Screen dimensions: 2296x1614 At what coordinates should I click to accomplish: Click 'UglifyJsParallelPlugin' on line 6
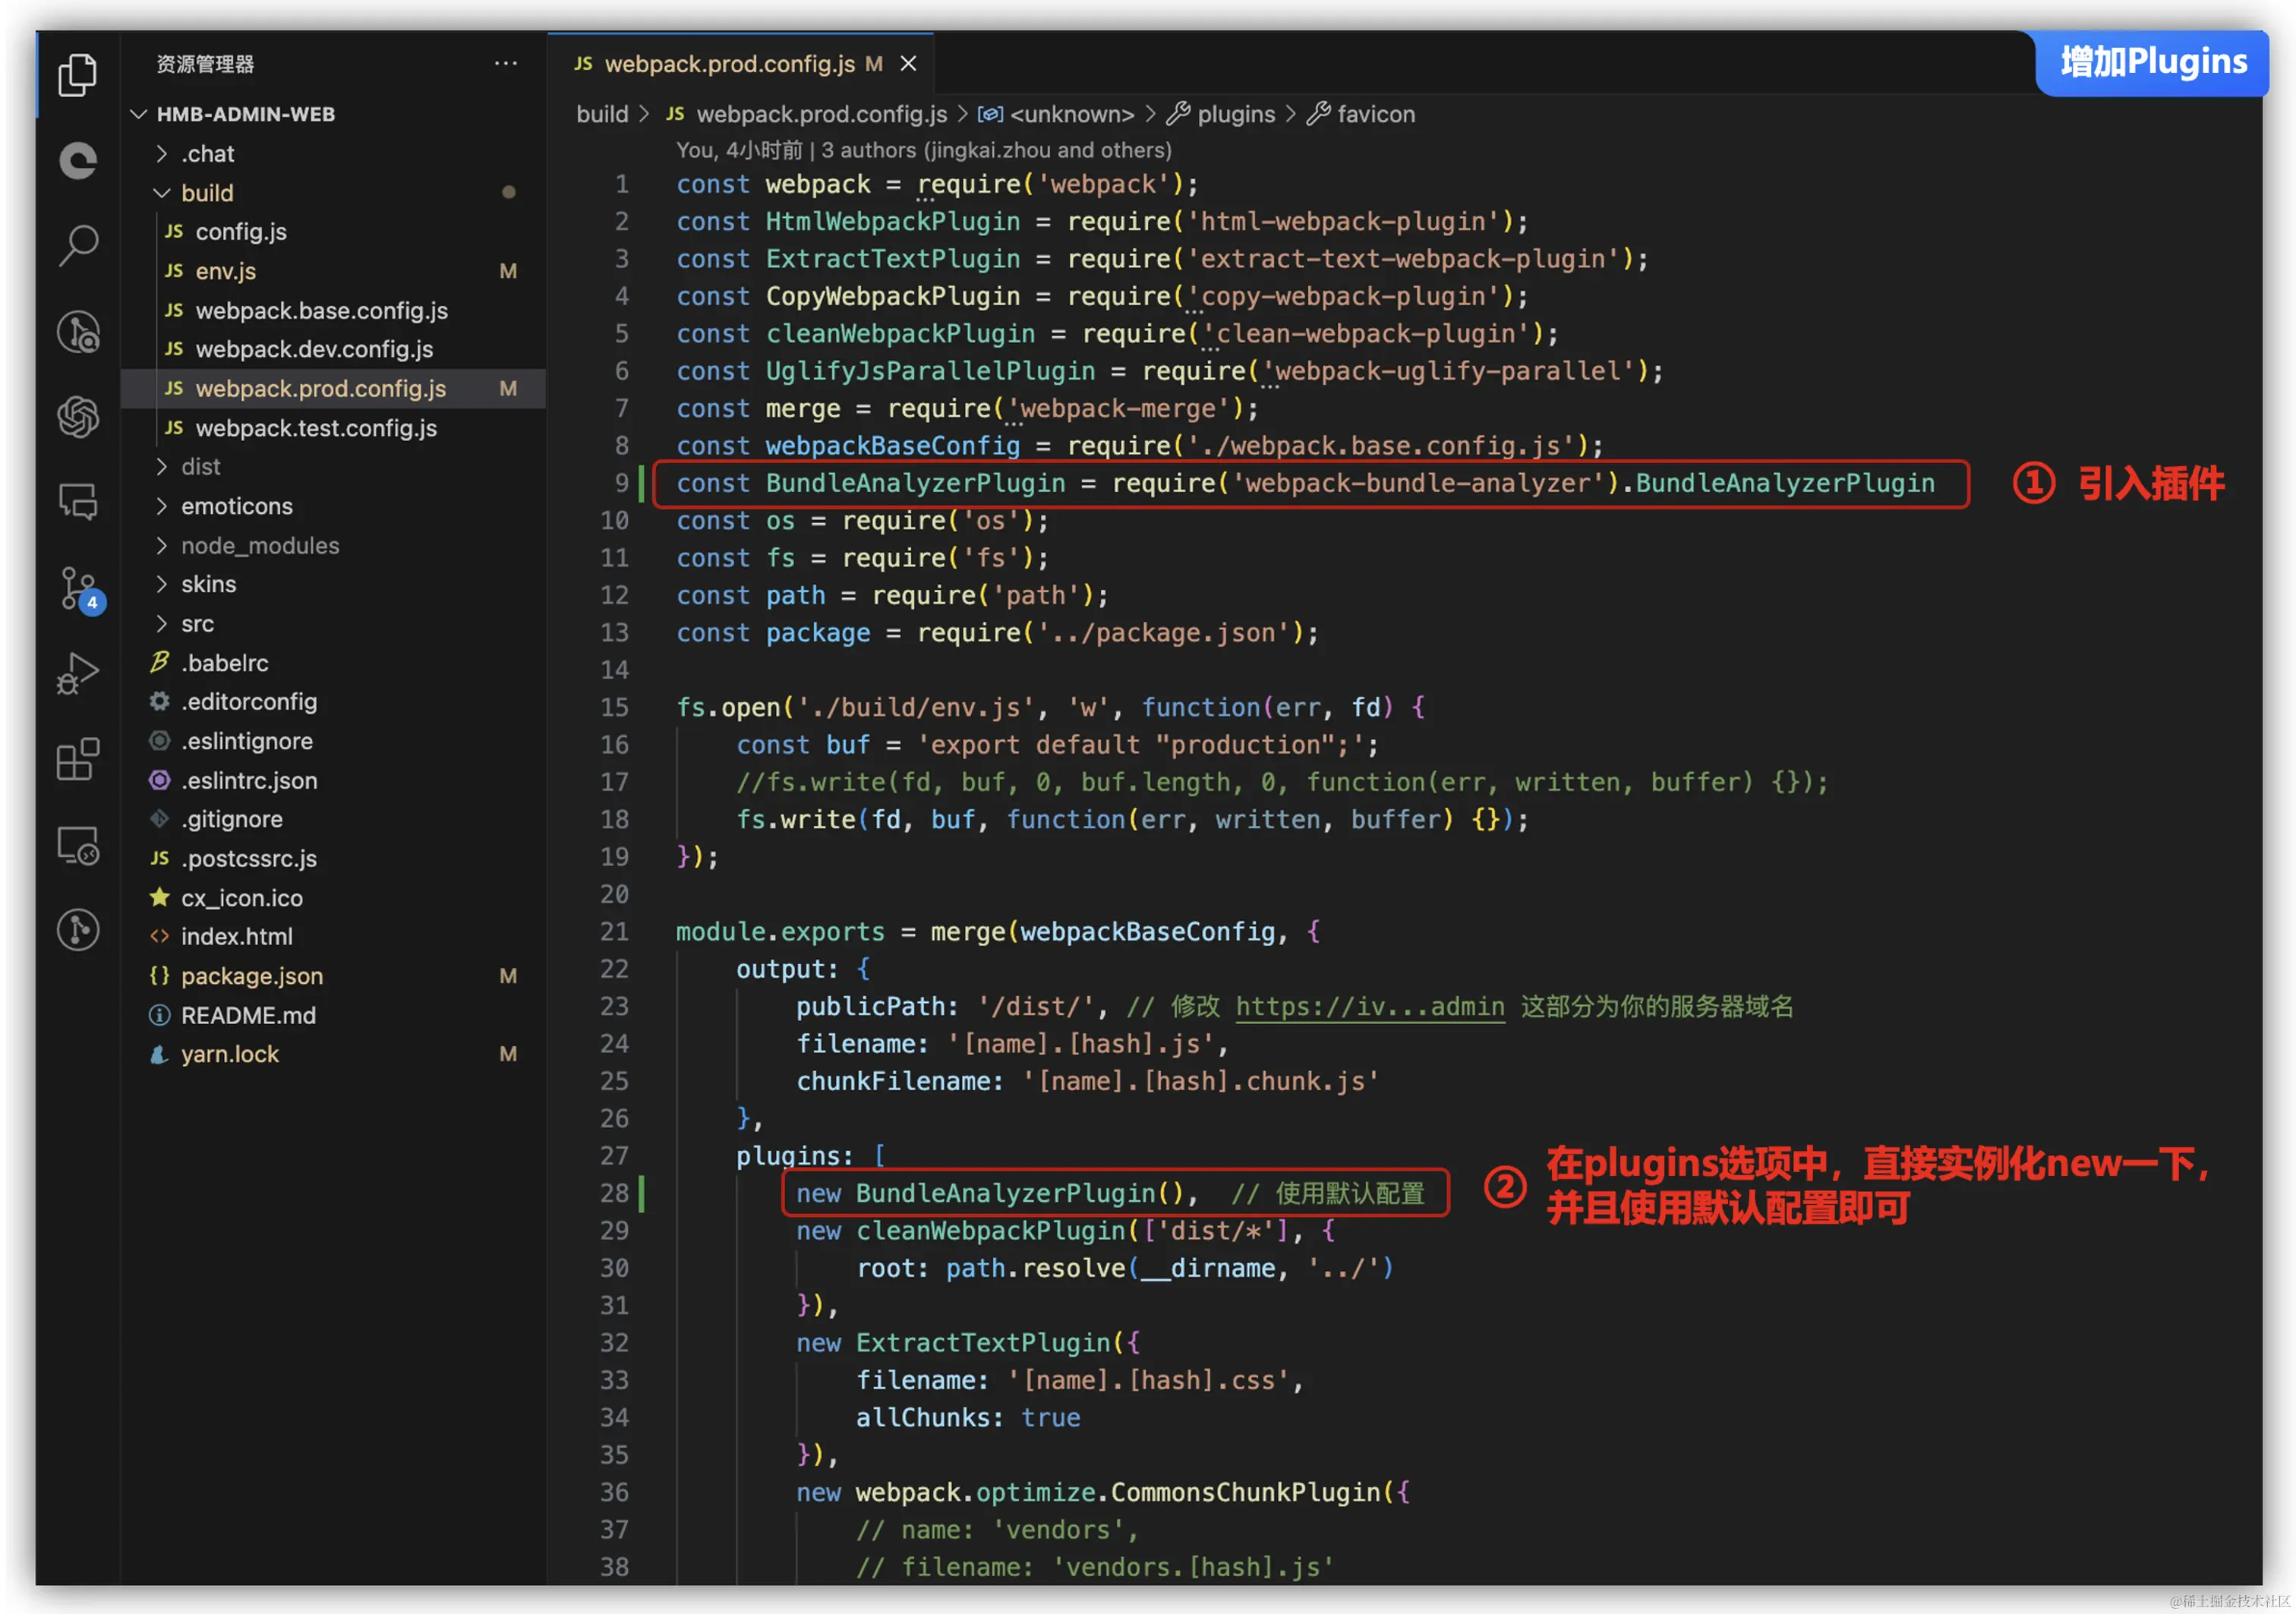click(930, 371)
